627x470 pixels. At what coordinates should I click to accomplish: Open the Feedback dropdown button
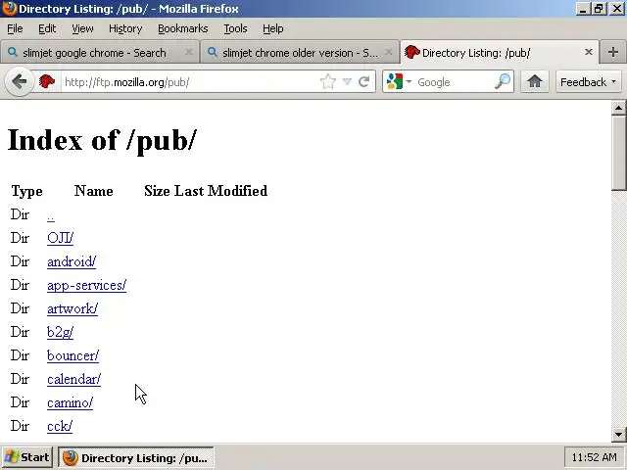pyautogui.click(x=588, y=82)
